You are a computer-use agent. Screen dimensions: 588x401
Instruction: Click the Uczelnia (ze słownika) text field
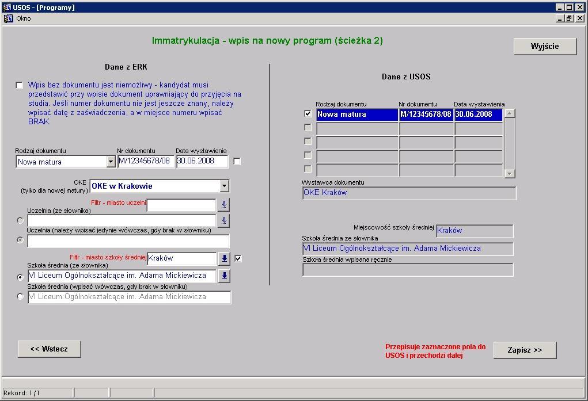pos(122,221)
